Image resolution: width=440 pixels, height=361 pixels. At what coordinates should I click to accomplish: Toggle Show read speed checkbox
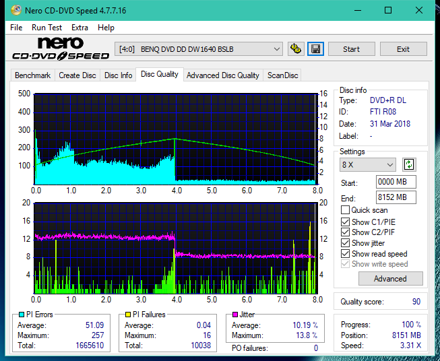pos(345,253)
